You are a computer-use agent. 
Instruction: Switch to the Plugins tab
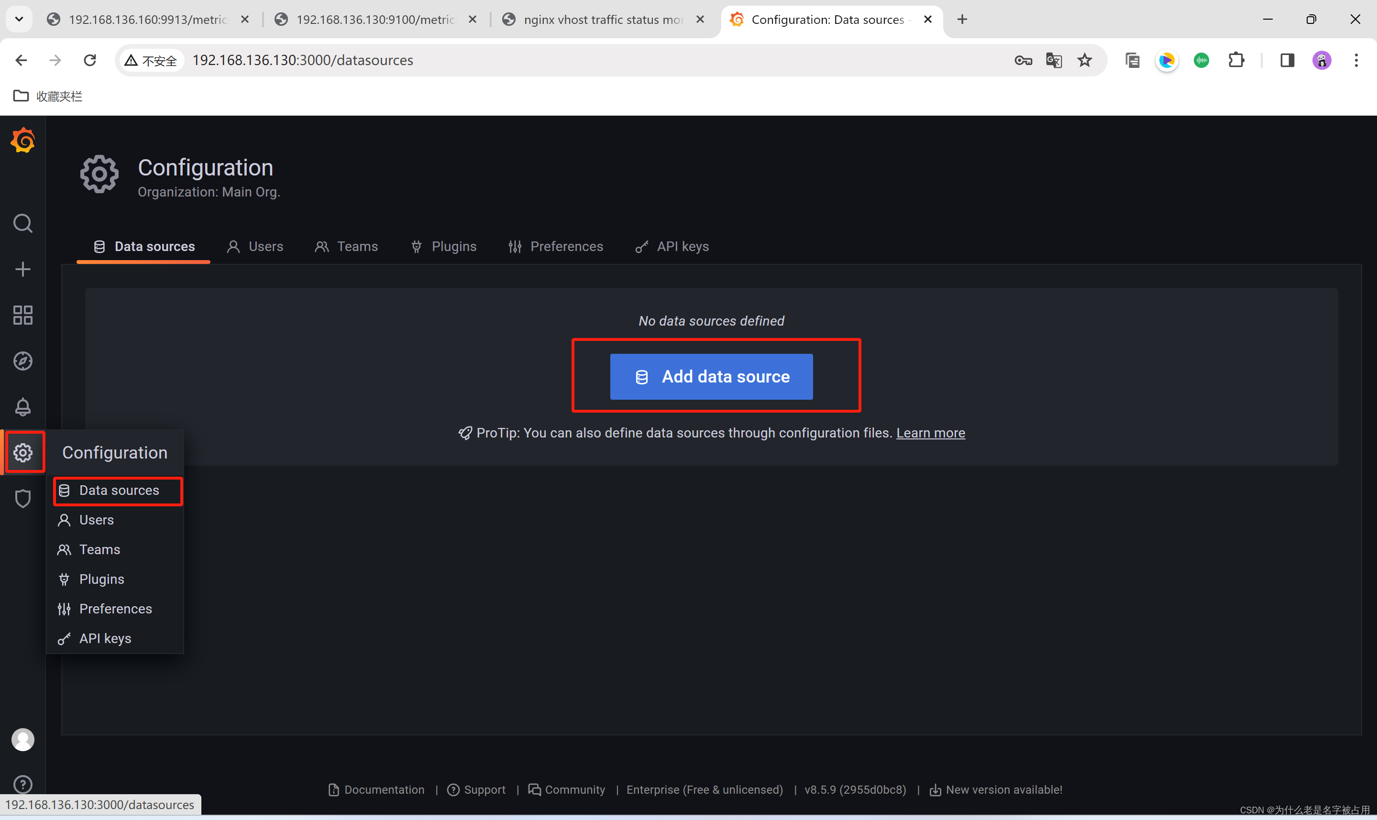(443, 246)
